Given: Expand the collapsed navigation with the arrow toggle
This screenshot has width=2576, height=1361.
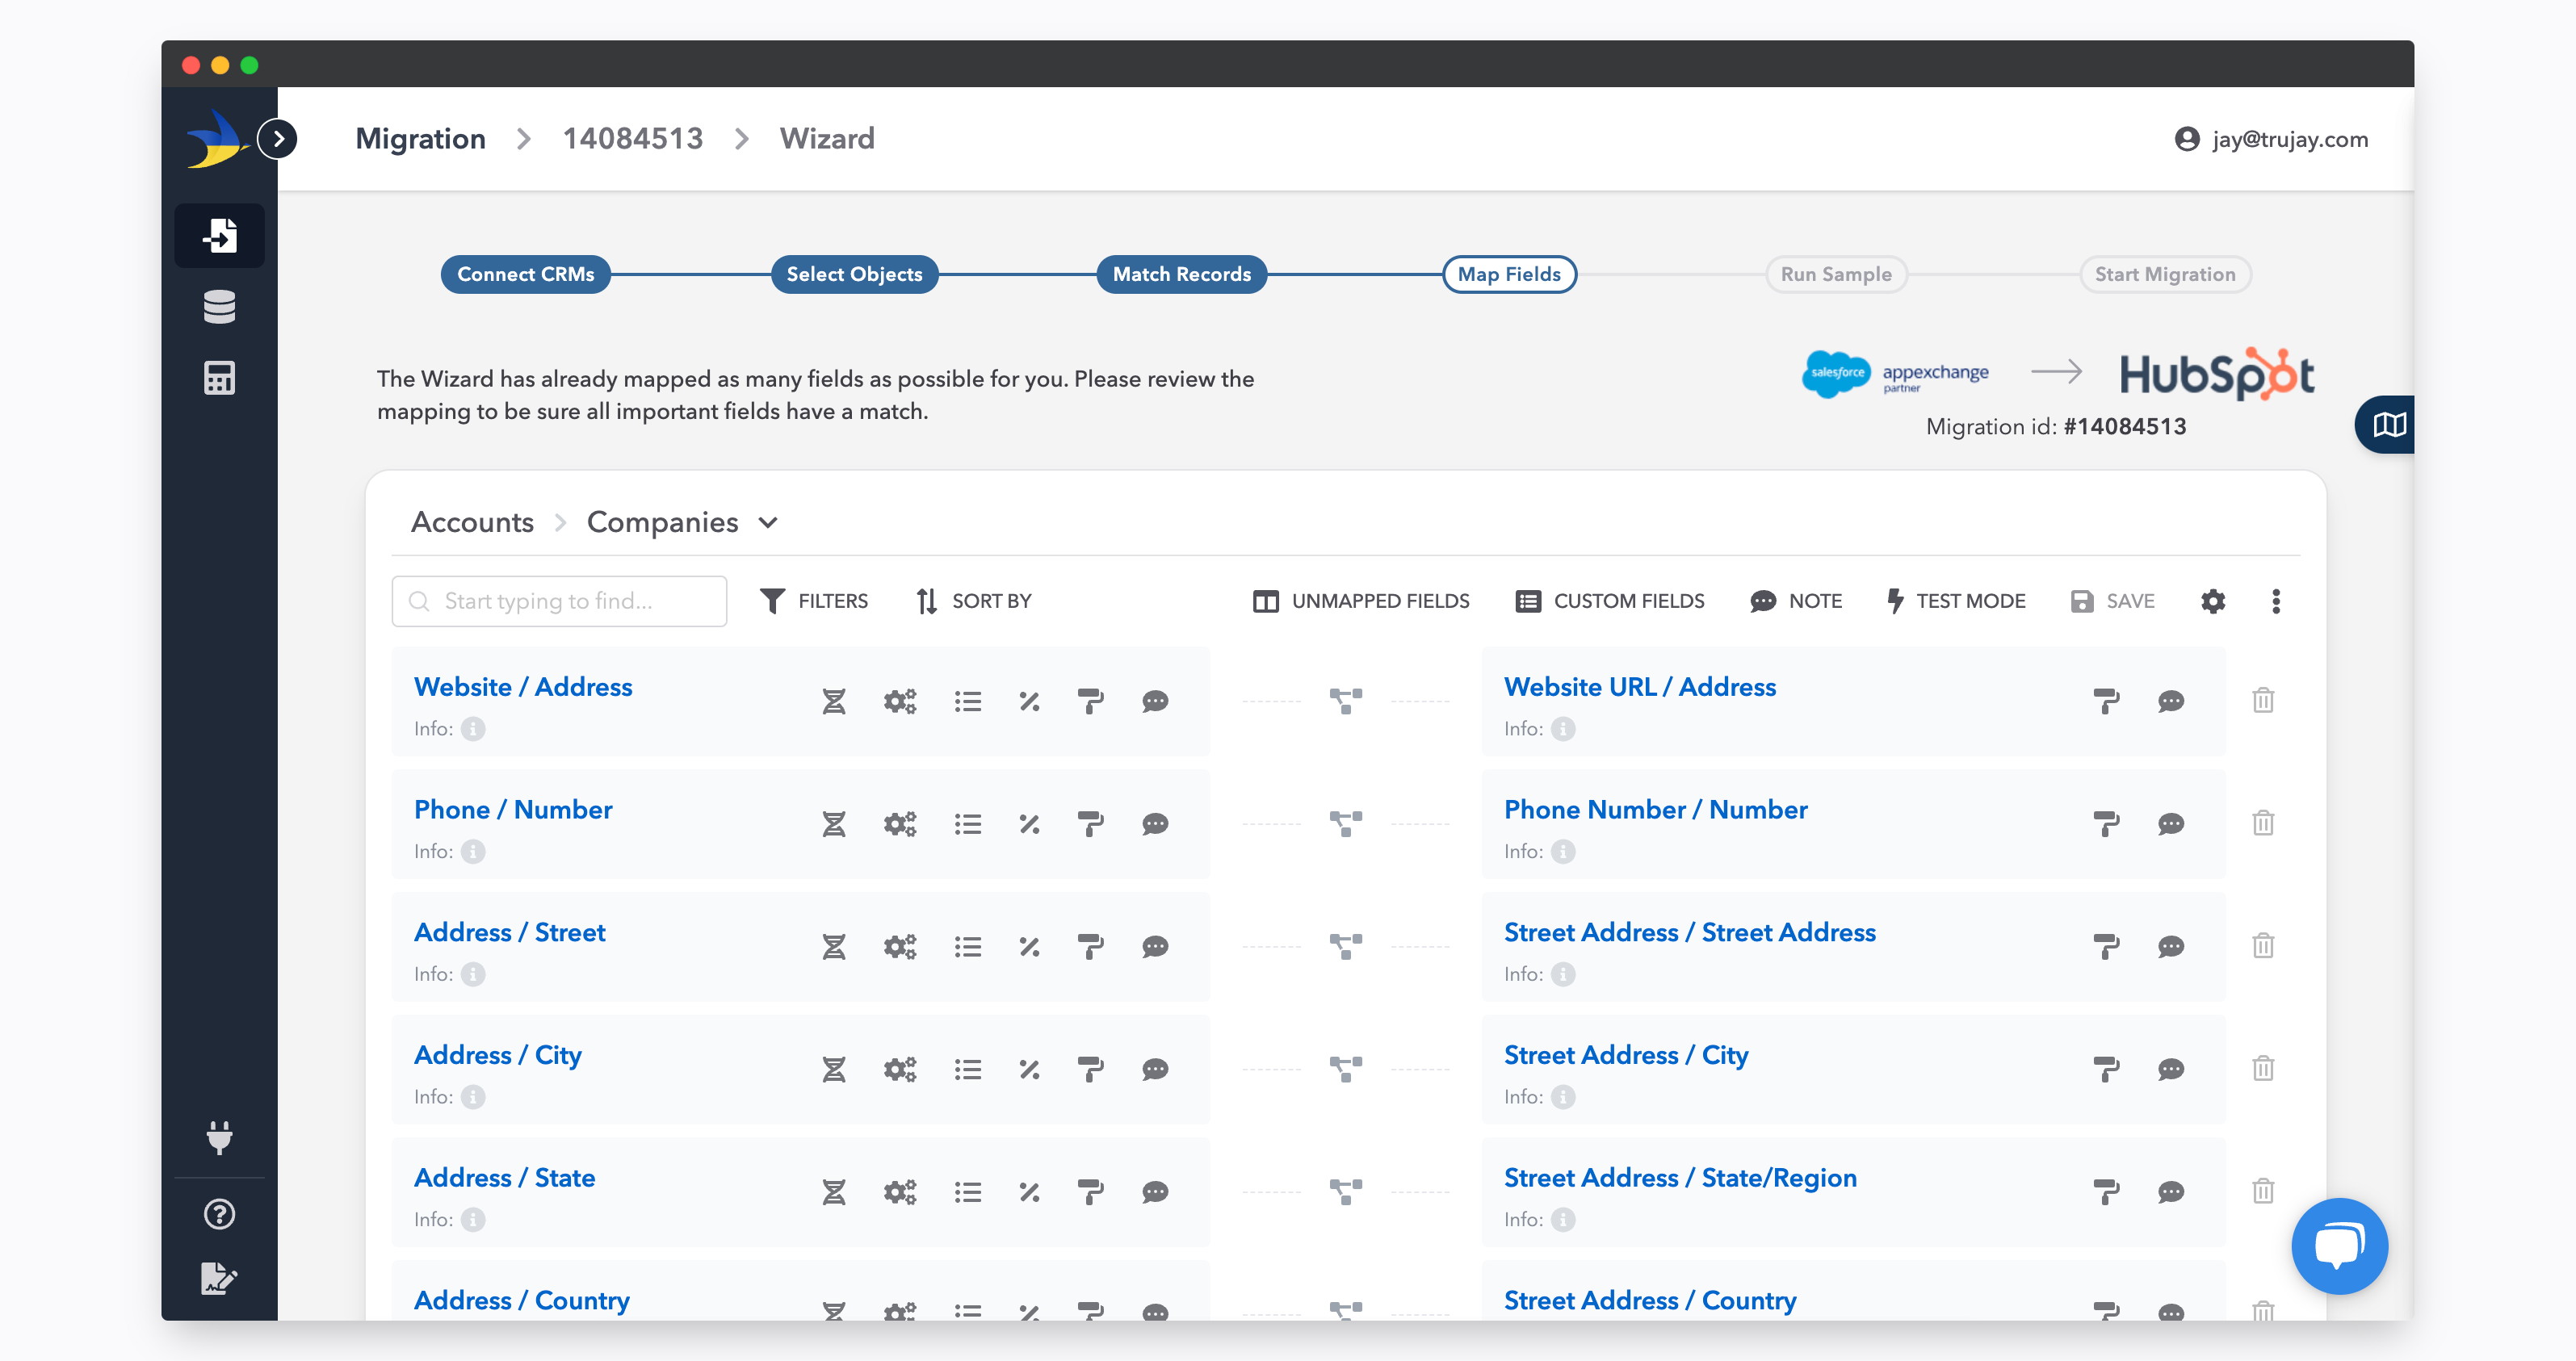Looking at the screenshot, I should (x=277, y=139).
